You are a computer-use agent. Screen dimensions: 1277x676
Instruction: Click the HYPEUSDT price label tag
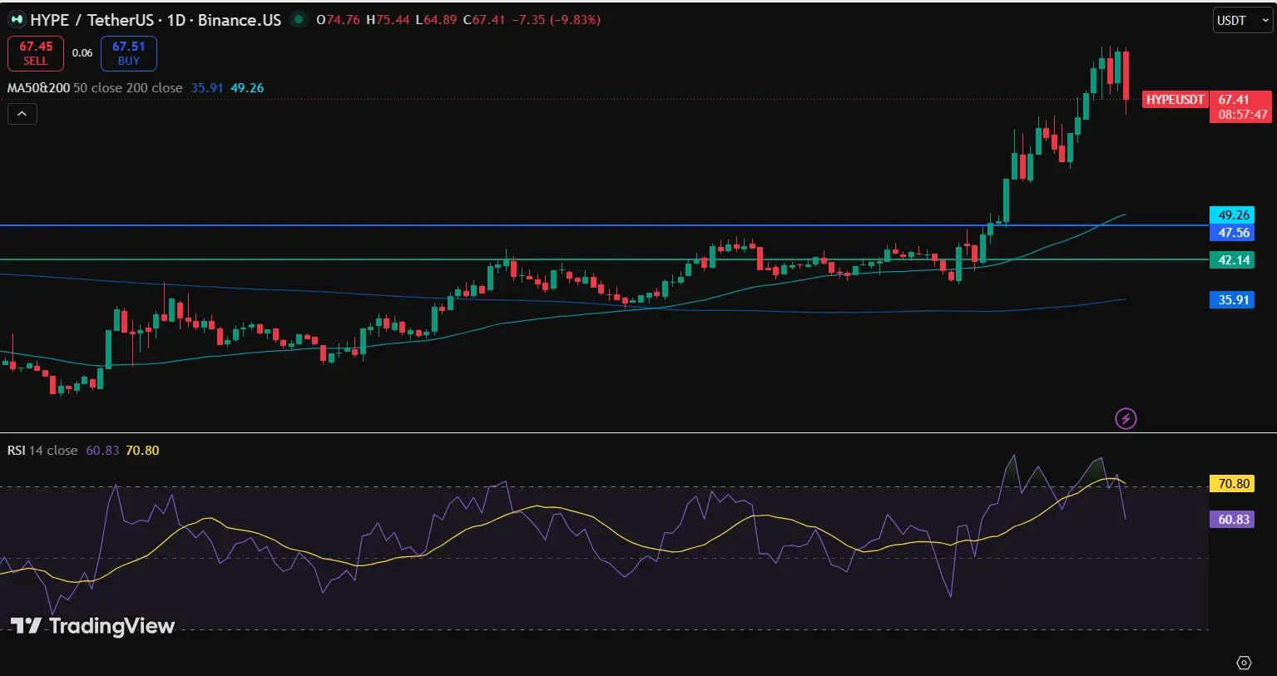(x=1175, y=100)
